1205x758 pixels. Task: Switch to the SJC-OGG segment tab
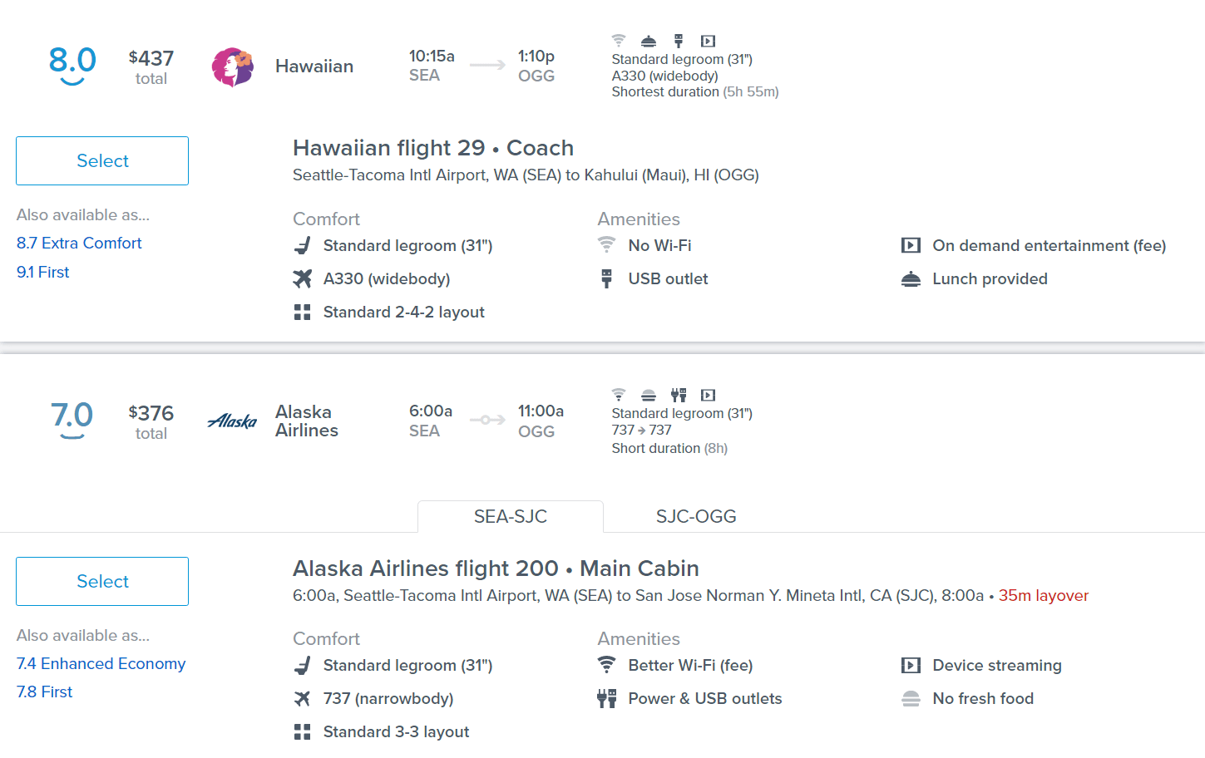pos(696,517)
